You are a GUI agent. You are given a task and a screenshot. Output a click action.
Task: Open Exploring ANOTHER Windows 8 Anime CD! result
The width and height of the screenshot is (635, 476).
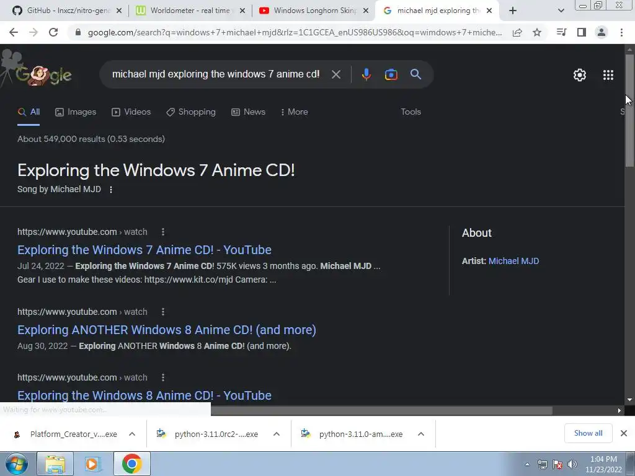(x=166, y=330)
